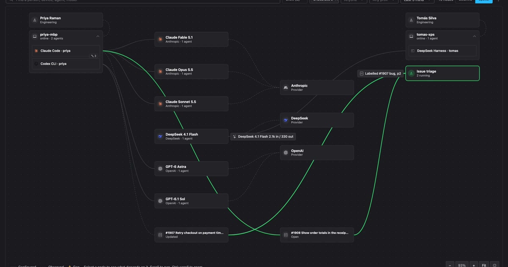Click the 'DeepSeek Harness · tomas' label
The height and width of the screenshot is (267, 508).
(x=438, y=51)
